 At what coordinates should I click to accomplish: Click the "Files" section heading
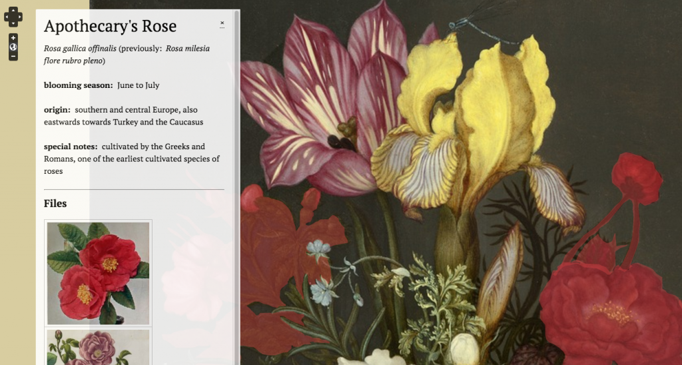(x=55, y=204)
